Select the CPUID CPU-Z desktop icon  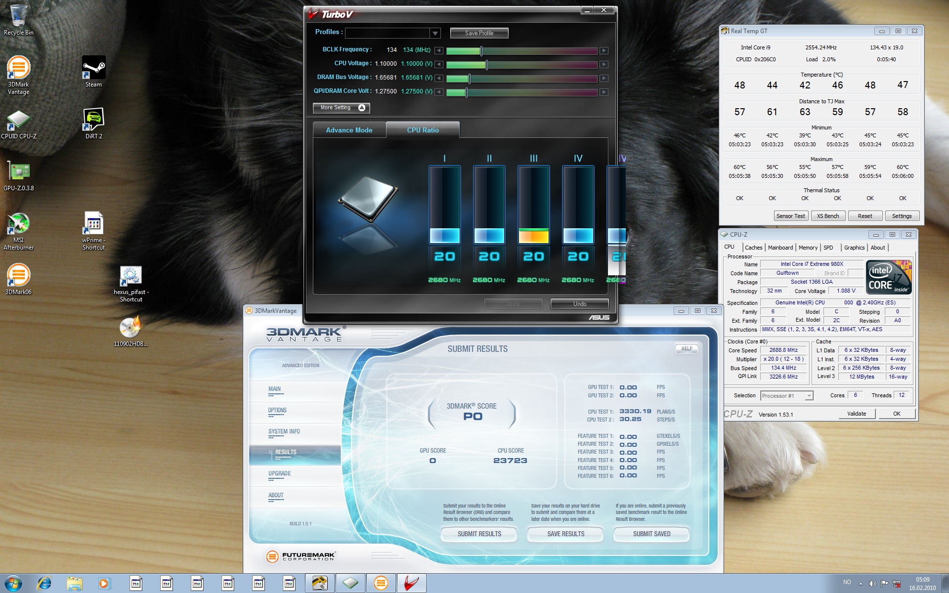pyautogui.click(x=19, y=125)
